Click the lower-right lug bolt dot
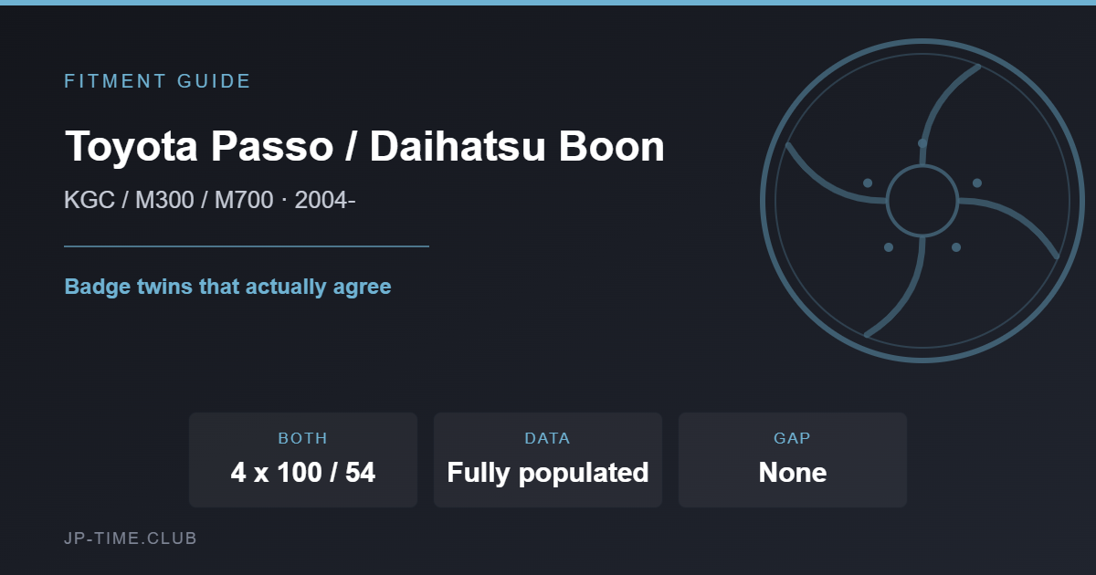This screenshot has height=575, width=1096. [956, 247]
